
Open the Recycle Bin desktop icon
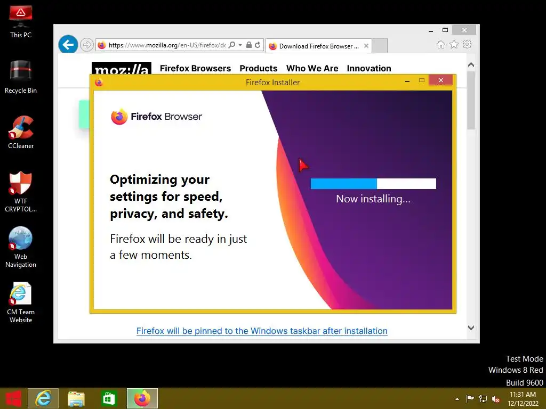pos(21,77)
